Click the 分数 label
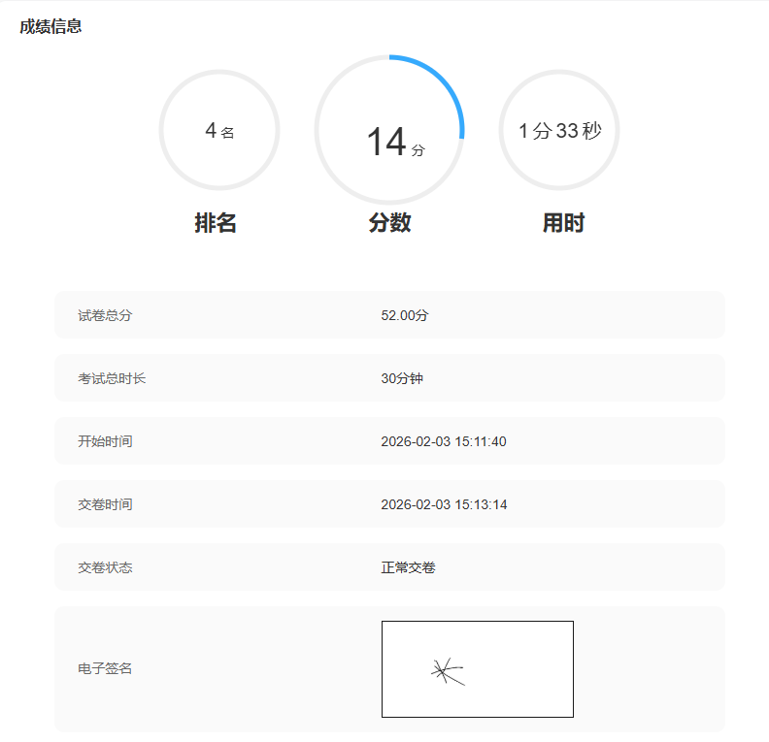 (390, 223)
